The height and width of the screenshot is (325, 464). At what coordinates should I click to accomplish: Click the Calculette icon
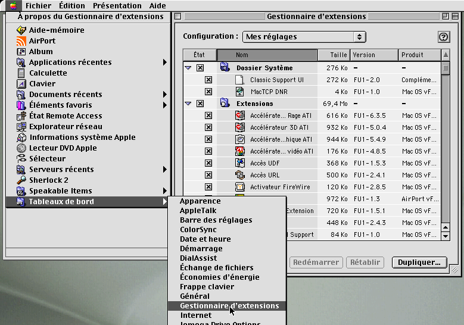point(21,73)
